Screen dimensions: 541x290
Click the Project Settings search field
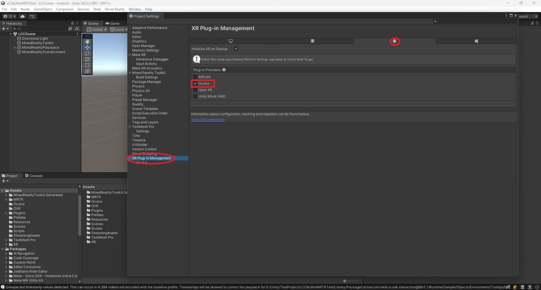[475, 21]
